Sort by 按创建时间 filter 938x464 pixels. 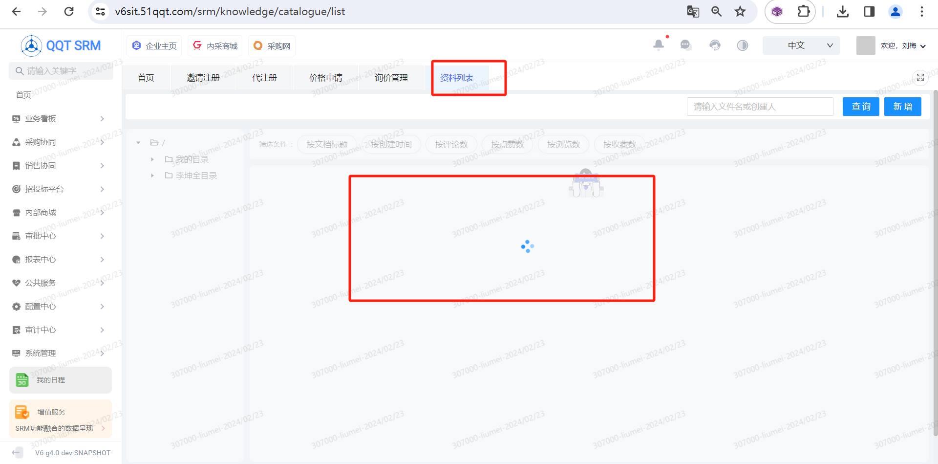[391, 144]
